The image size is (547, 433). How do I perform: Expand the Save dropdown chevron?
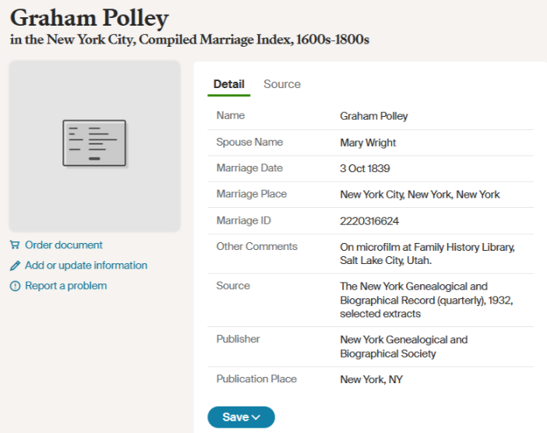256,417
